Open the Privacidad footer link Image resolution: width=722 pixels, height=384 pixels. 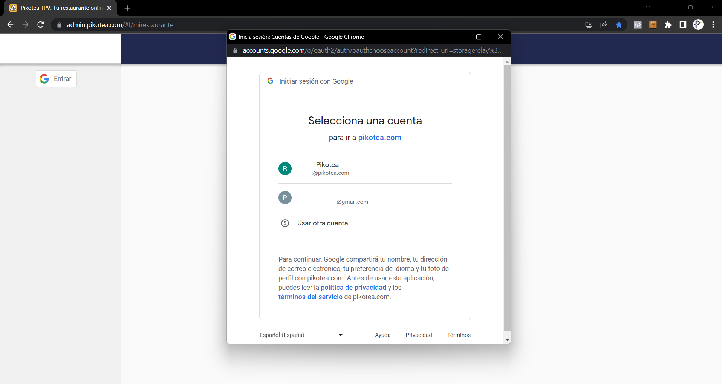point(419,335)
